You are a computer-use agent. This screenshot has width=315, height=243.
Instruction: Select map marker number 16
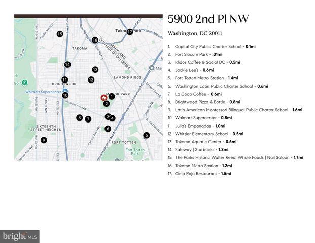pyautogui.click(x=95, y=40)
